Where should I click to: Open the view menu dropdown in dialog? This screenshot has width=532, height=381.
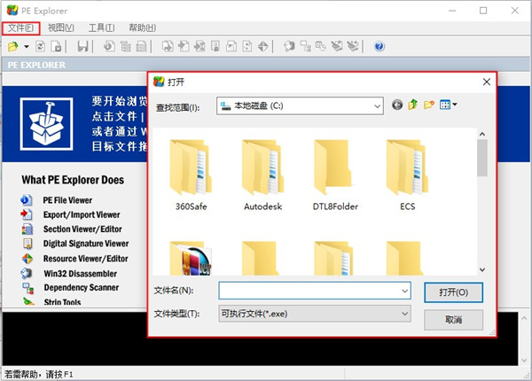[448, 105]
